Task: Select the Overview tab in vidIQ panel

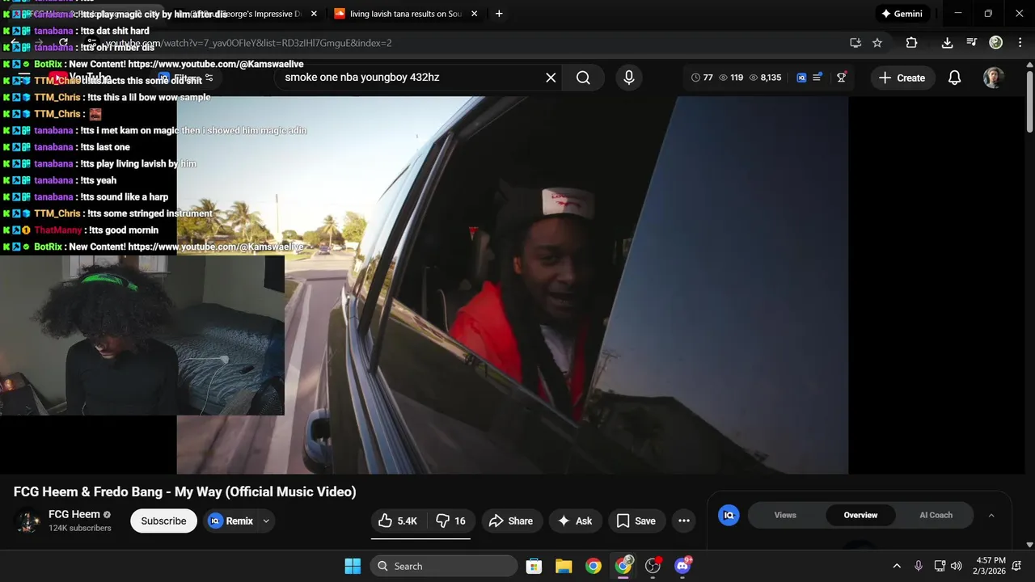Action: click(860, 515)
